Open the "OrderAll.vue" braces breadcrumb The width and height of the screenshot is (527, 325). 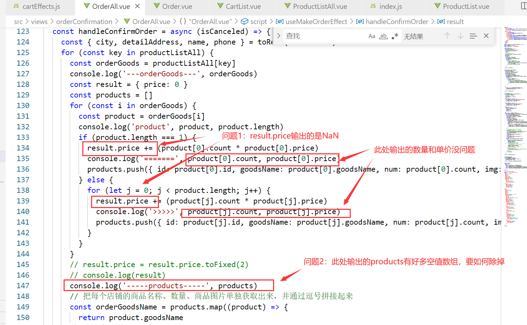click(206, 22)
